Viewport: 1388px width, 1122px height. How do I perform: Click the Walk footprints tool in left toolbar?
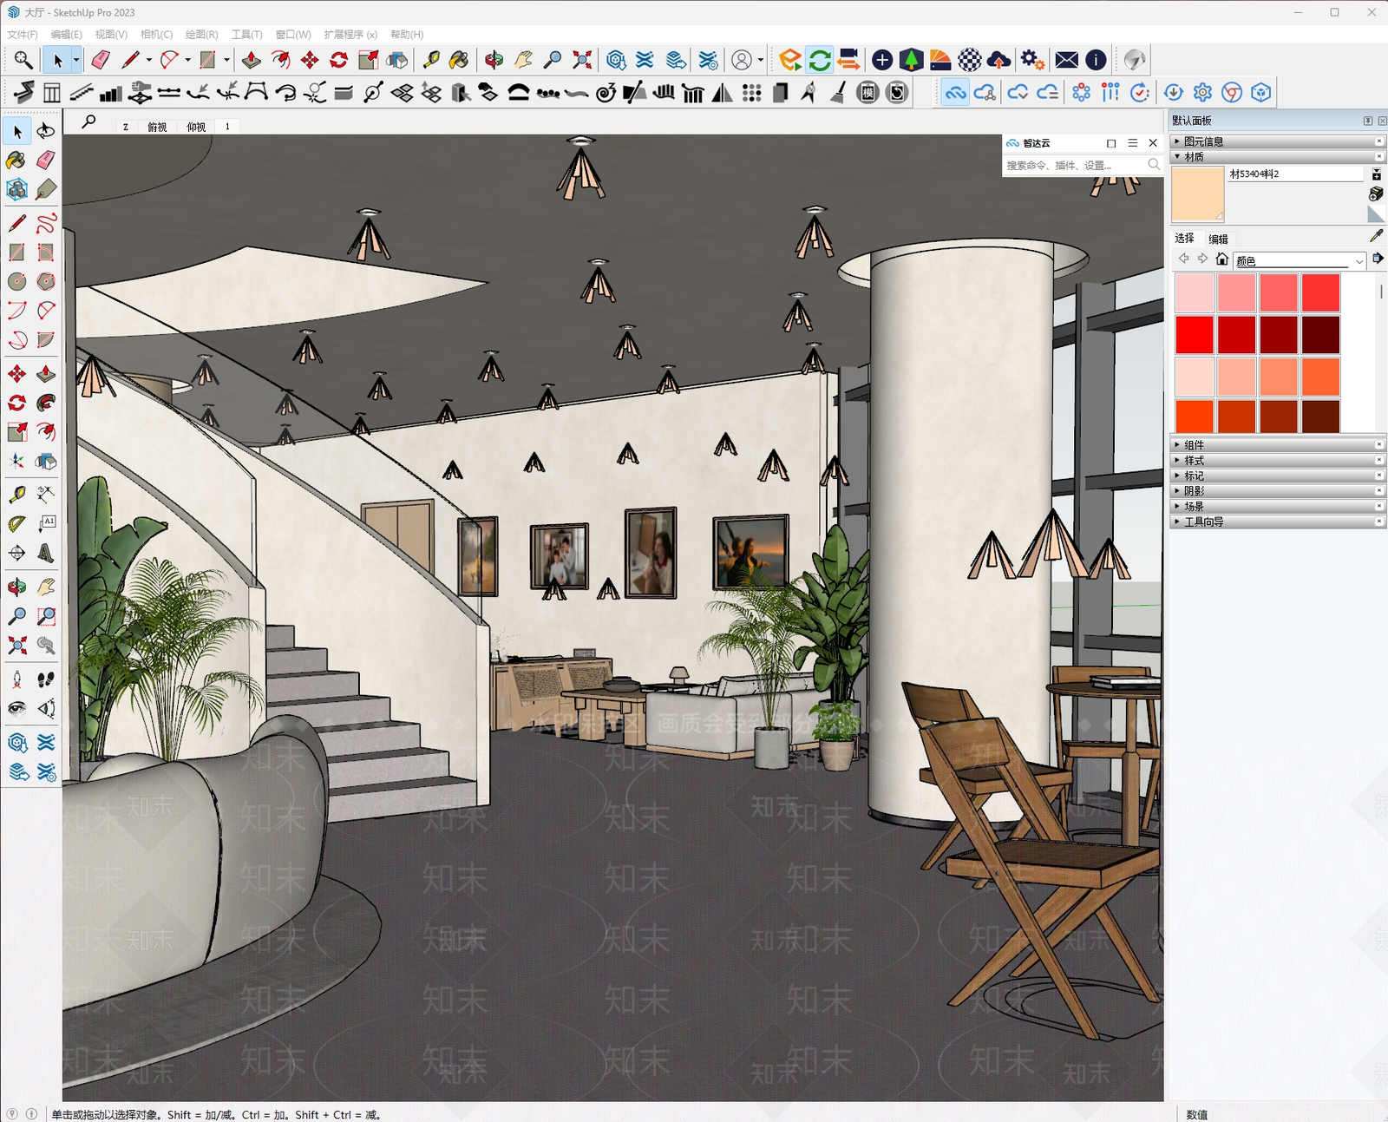point(46,679)
